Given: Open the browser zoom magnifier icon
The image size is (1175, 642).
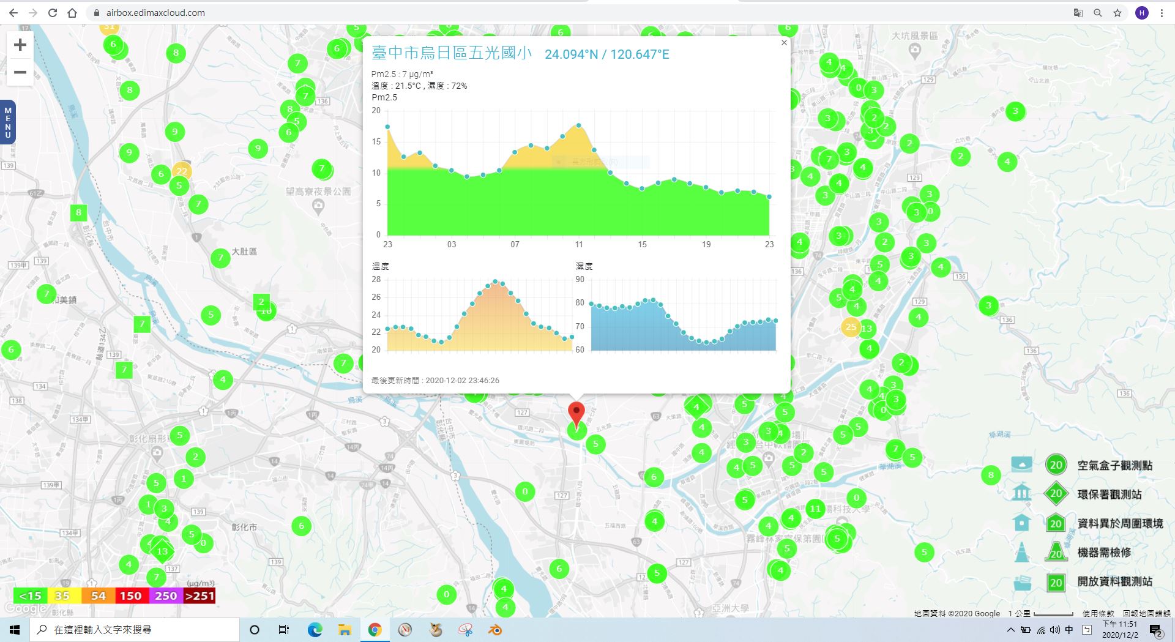Looking at the screenshot, I should pyautogui.click(x=1098, y=13).
